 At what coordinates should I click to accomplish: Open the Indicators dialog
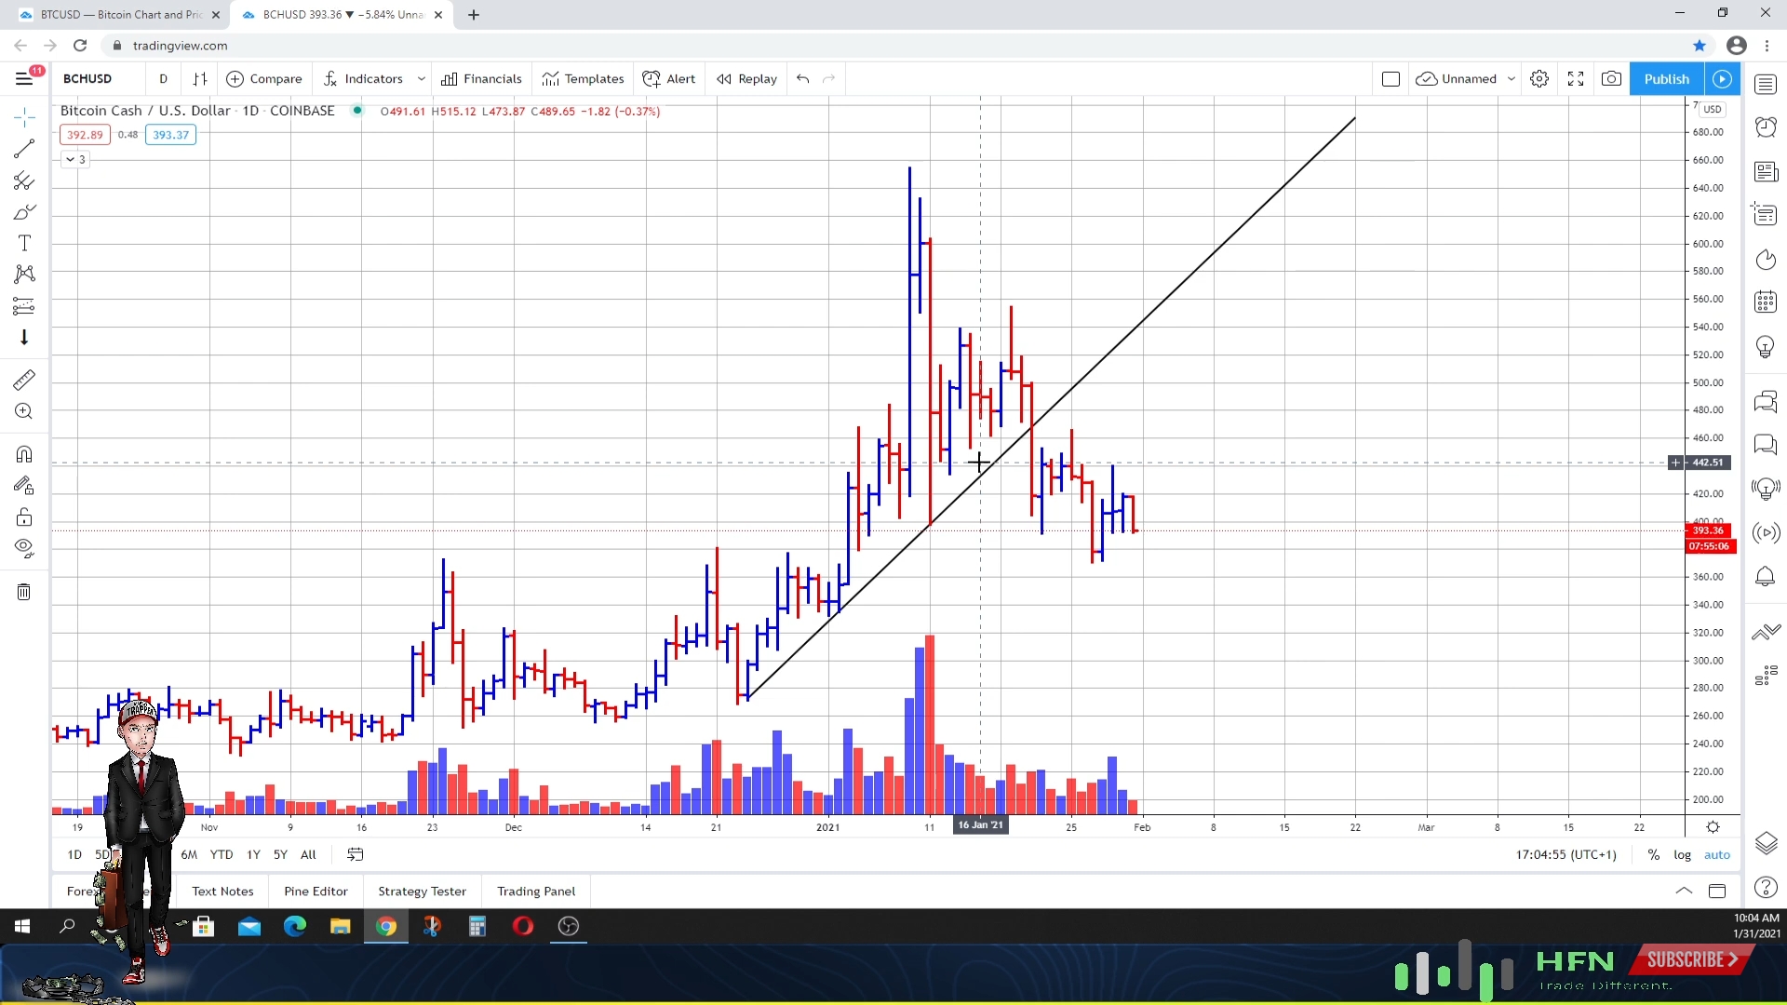tap(363, 79)
